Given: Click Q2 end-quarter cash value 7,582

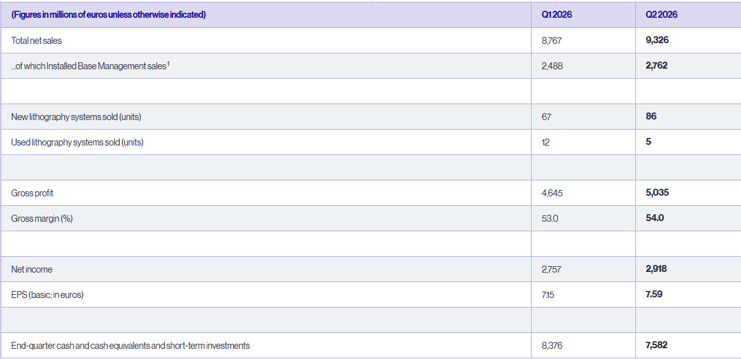Looking at the screenshot, I should click(656, 346).
